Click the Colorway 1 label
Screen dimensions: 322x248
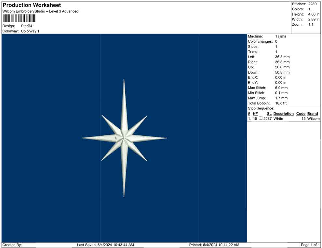[x=31, y=31]
